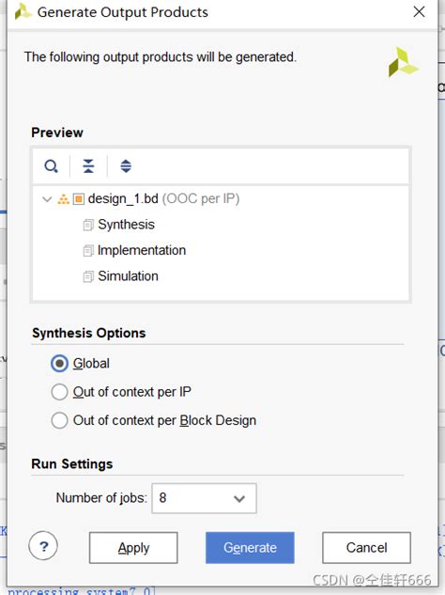The height and width of the screenshot is (595, 445).
Task: Select the Implementation tree item
Action: pyautogui.click(x=142, y=250)
